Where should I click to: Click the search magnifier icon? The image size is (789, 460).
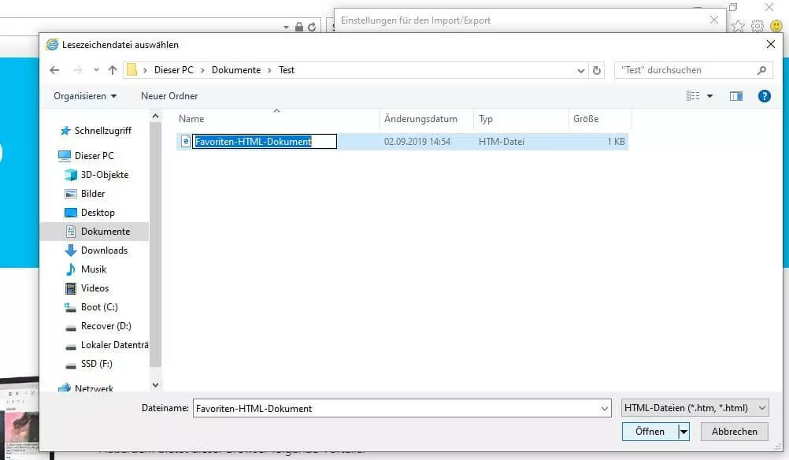(x=761, y=70)
